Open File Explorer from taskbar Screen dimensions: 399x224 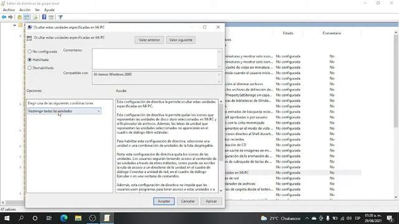click(x=78, y=218)
